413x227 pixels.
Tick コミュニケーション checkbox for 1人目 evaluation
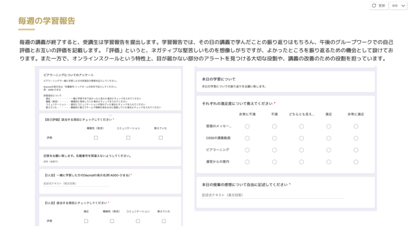[138, 221]
